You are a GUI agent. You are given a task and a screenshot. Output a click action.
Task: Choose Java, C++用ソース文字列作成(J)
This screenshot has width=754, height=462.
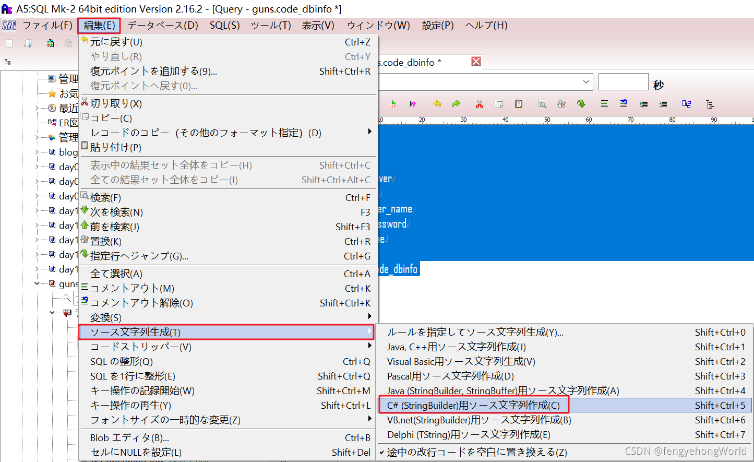pyautogui.click(x=565, y=347)
